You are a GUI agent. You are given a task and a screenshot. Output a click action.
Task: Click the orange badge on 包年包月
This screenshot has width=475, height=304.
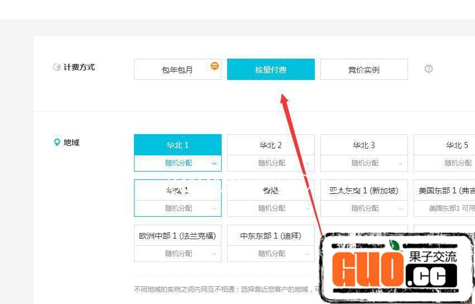(x=215, y=66)
